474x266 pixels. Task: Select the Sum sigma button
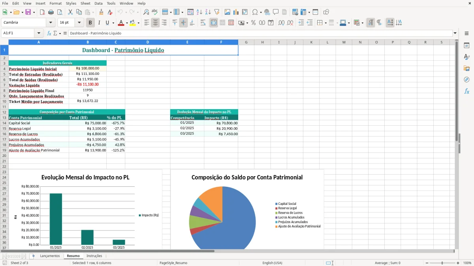click(x=55, y=33)
